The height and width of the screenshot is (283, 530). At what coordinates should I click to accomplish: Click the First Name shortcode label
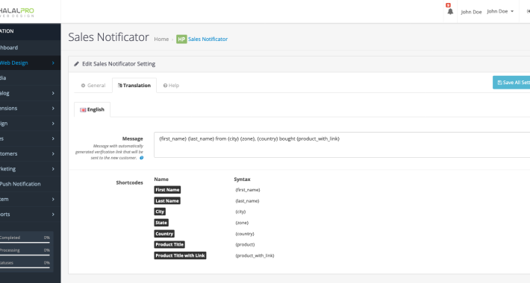pyautogui.click(x=167, y=190)
